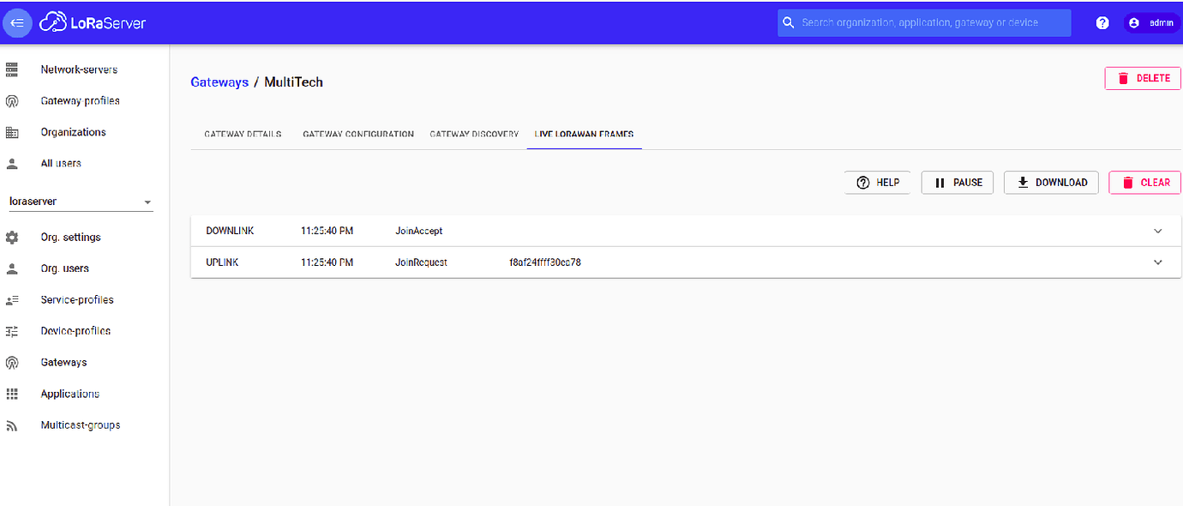Open Multicast-groups menu item
The image size is (1183, 506).
click(x=80, y=425)
